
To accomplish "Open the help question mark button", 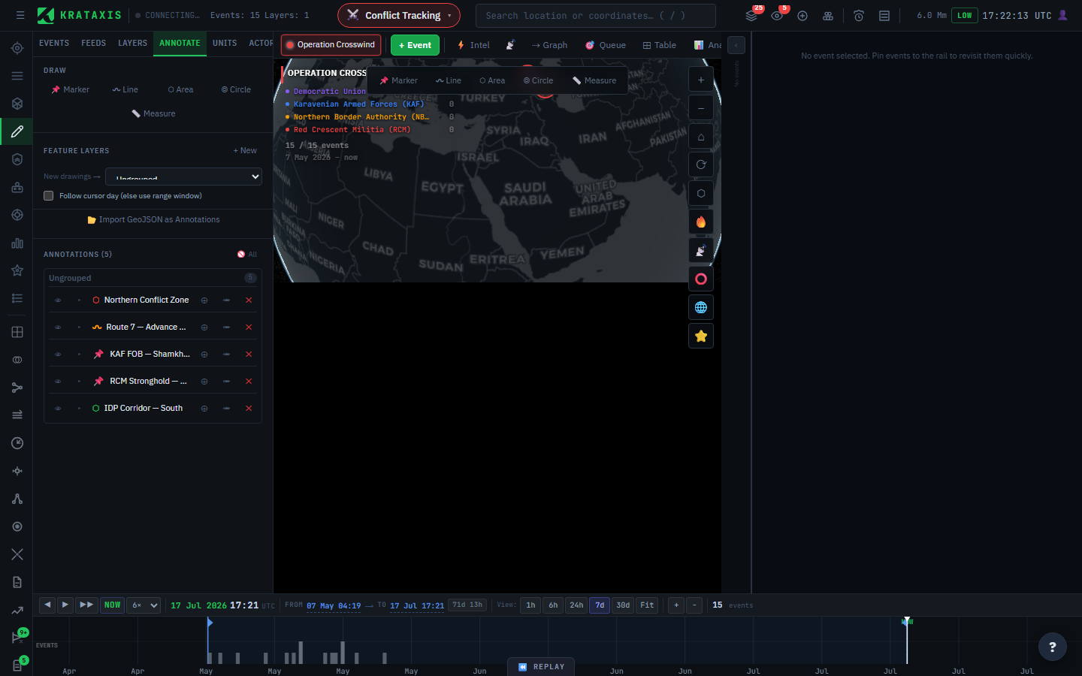I will coord(1052,647).
